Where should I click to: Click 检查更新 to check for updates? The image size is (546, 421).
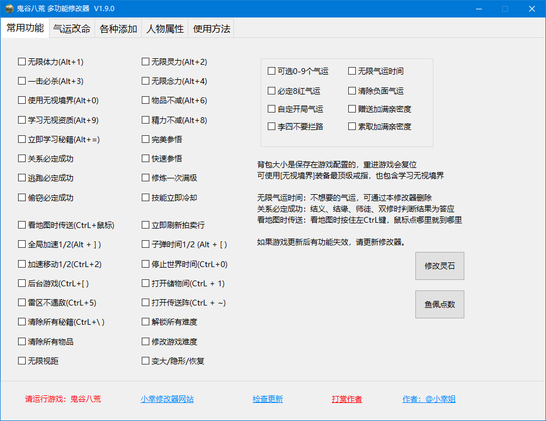coord(268,399)
